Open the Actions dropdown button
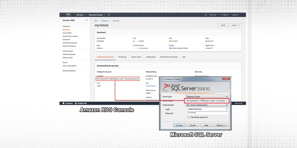The height and width of the screenshot is (148, 297). click(235, 25)
